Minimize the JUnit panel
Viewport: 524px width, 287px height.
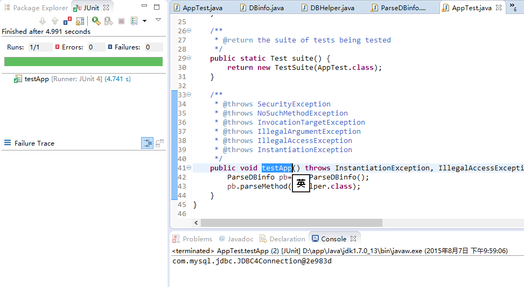pyautogui.click(x=144, y=6)
